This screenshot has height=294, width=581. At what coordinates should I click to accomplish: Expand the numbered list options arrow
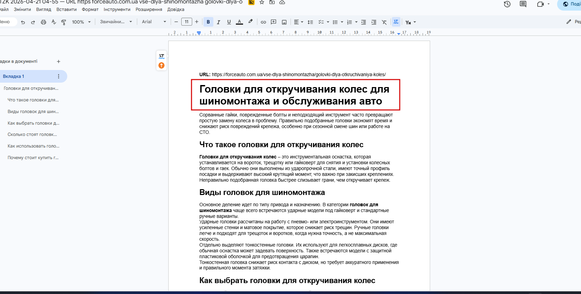point(356,22)
